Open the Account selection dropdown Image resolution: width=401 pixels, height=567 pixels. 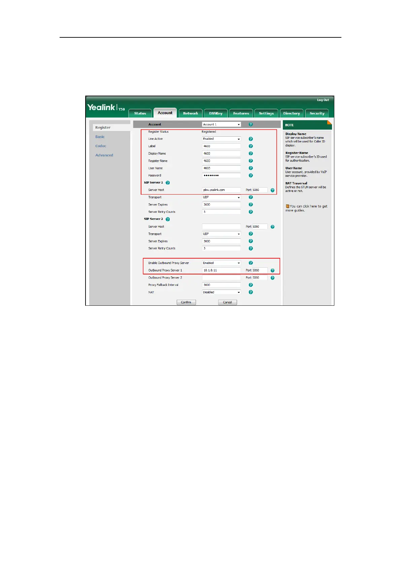click(221, 124)
